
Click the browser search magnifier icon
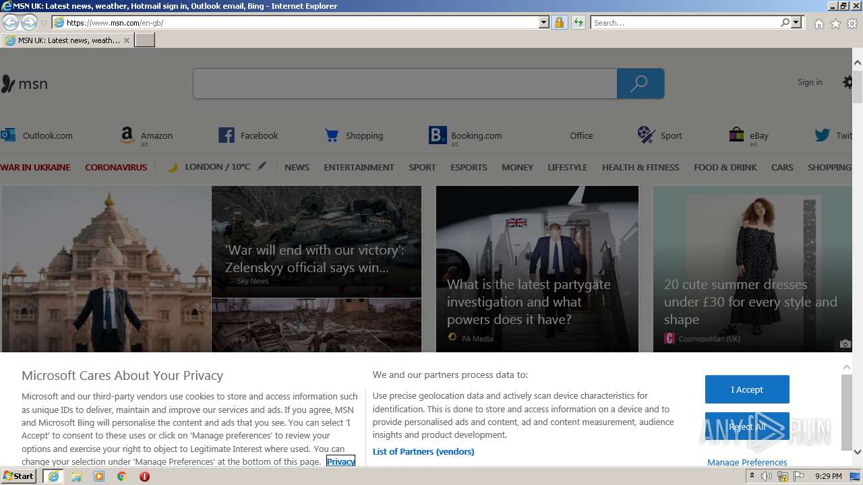pyautogui.click(x=785, y=22)
